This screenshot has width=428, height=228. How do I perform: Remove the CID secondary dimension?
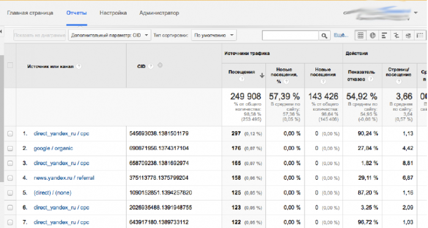pos(160,65)
